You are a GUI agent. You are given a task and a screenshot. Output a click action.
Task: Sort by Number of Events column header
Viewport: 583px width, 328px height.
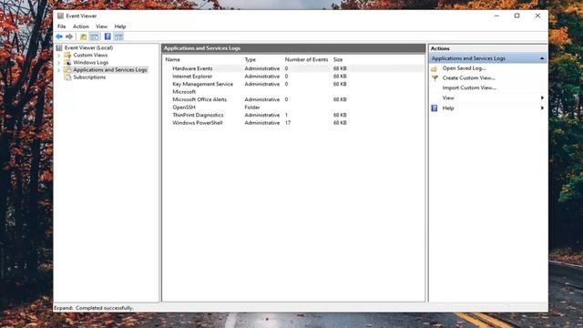[x=306, y=59]
